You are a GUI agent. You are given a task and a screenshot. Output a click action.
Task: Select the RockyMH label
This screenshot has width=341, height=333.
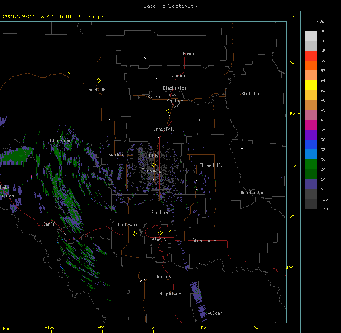click(x=97, y=90)
